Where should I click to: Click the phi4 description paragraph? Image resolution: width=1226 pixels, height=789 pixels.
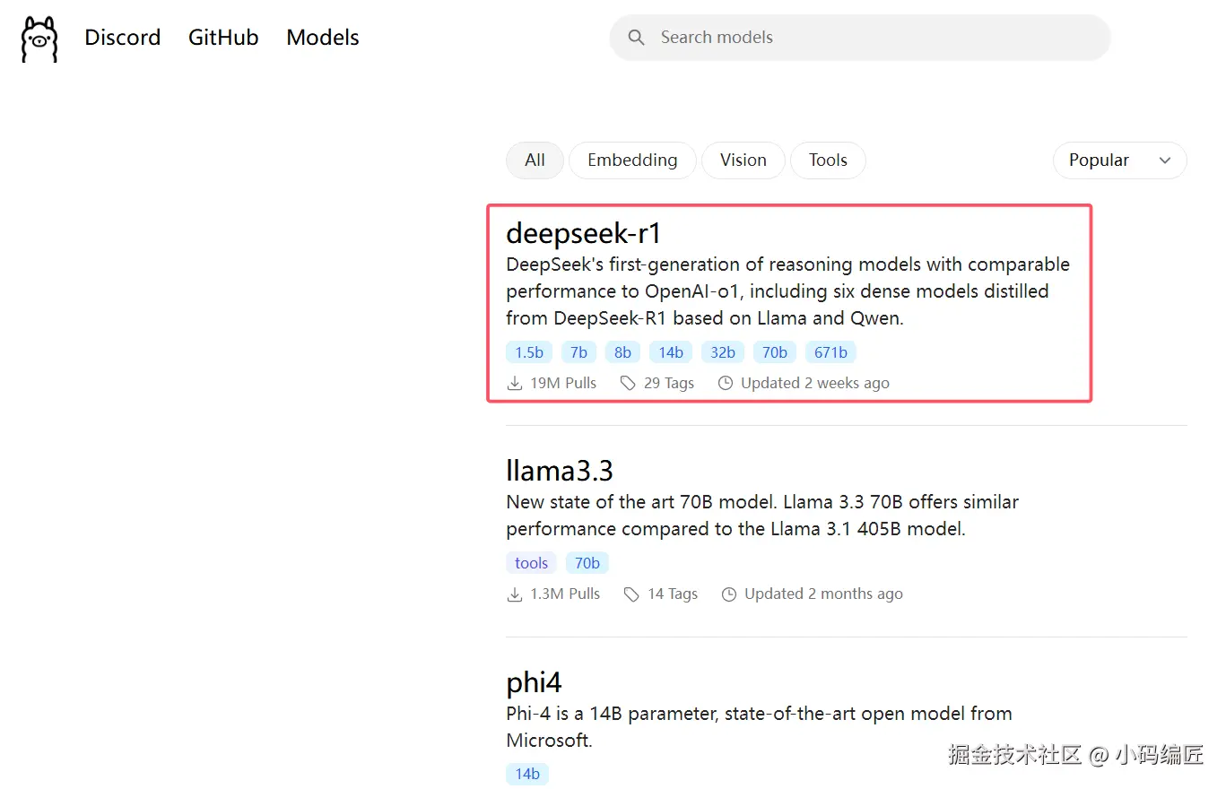[759, 727]
